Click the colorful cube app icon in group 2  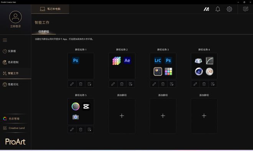(117, 61)
